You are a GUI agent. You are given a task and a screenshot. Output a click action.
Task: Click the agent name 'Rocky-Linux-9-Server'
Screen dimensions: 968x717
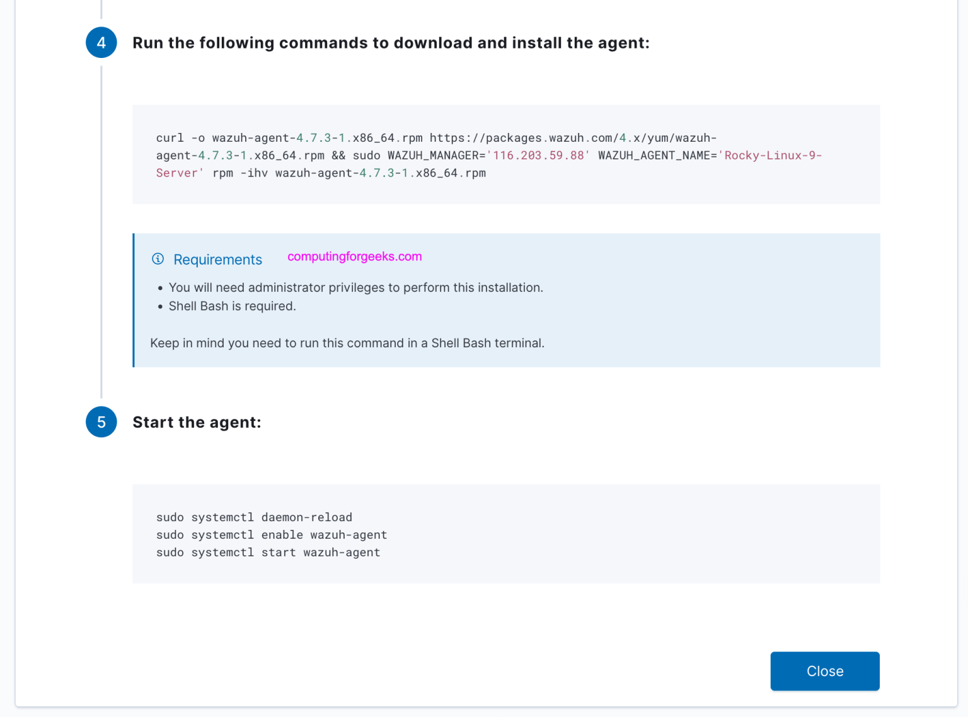772,155
